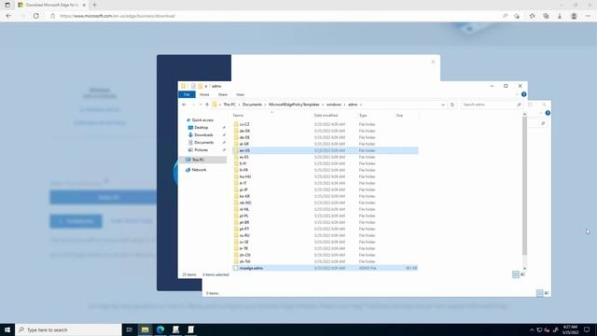The height and width of the screenshot is (336, 597).
Task: Open the Edge Collections icon
Action: pyautogui.click(x=546, y=16)
